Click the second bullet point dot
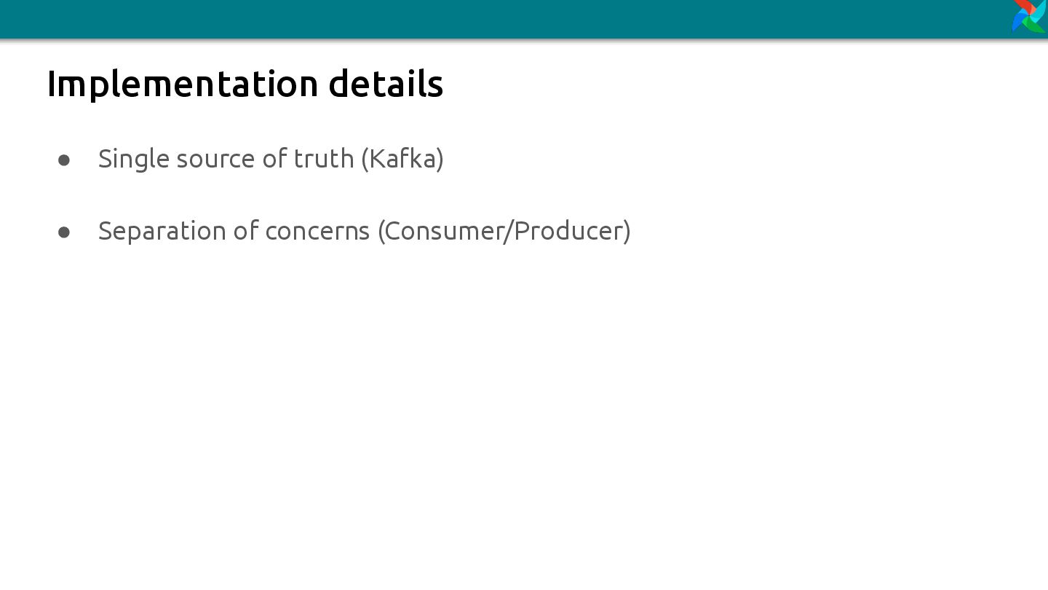The width and height of the screenshot is (1048, 590). [x=64, y=232]
